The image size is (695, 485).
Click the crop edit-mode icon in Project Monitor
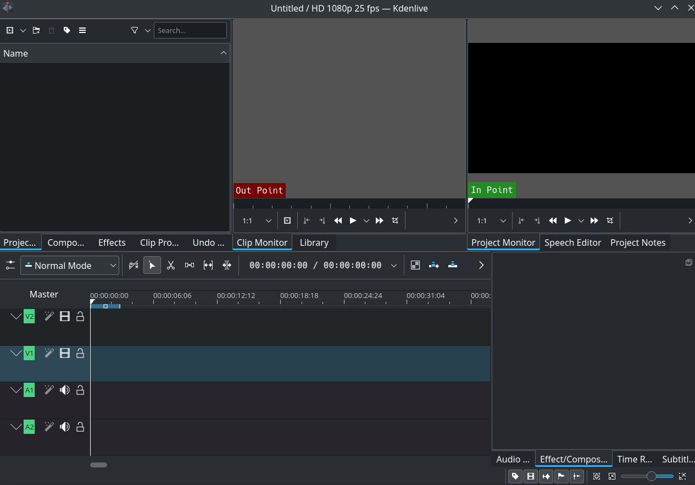coord(610,221)
